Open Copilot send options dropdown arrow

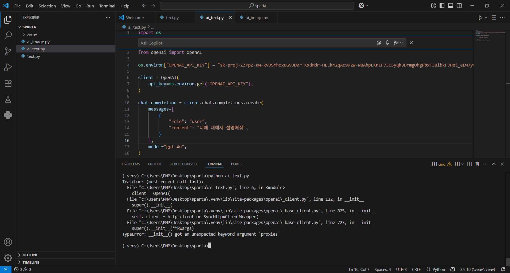[401, 43]
